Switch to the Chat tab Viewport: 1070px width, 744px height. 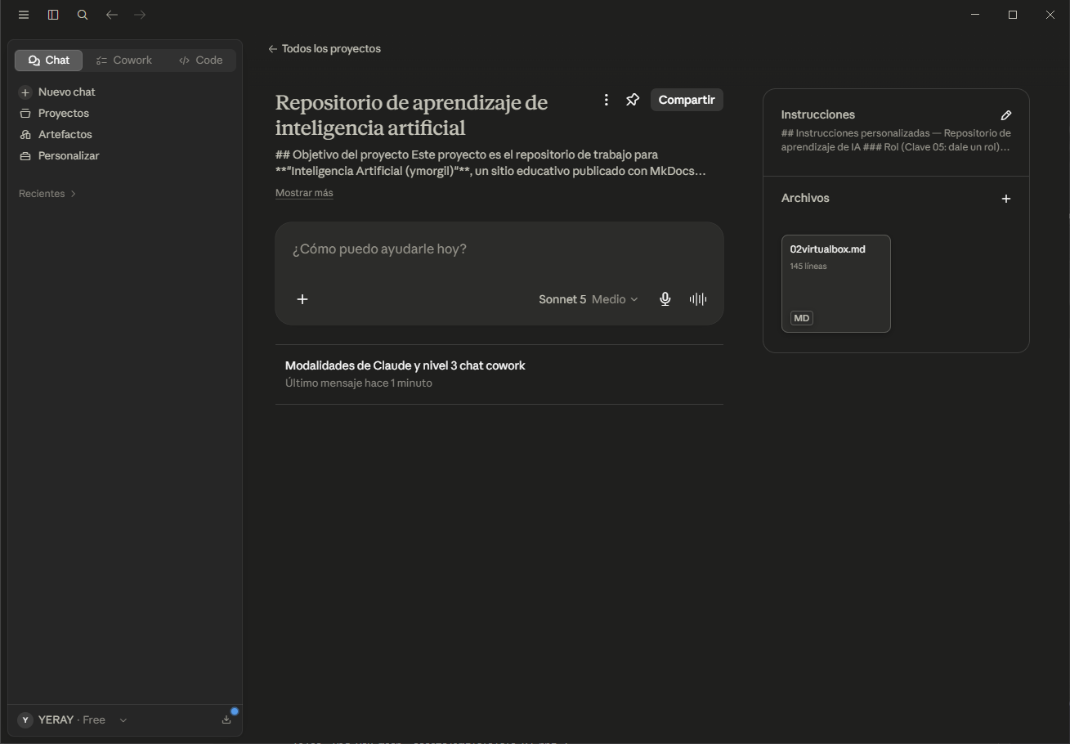49,61
